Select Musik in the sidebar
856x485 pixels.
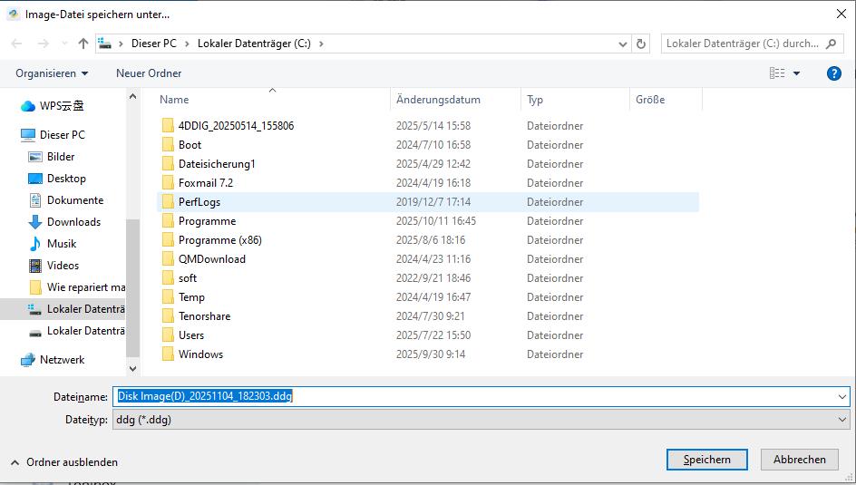[x=62, y=244]
